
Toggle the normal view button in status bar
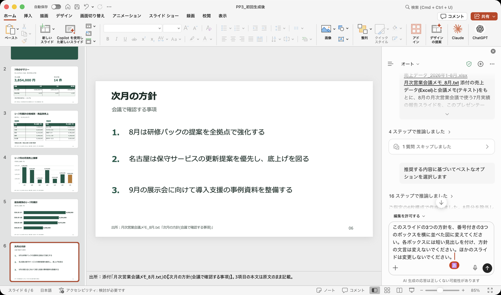tap(375, 290)
